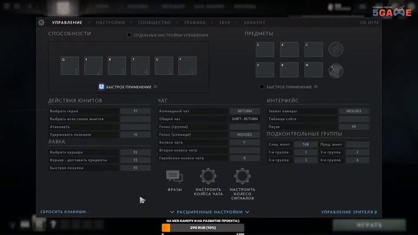Rebind Пауза key F9

[x=354, y=127]
